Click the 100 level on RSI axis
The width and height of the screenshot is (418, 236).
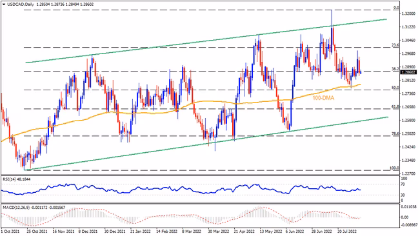coord(404,179)
